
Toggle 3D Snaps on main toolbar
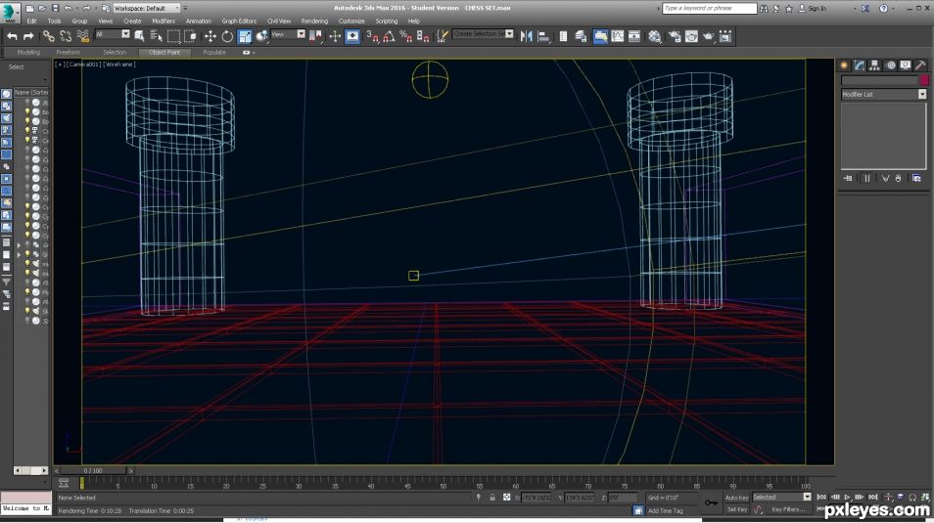pyautogui.click(x=372, y=37)
